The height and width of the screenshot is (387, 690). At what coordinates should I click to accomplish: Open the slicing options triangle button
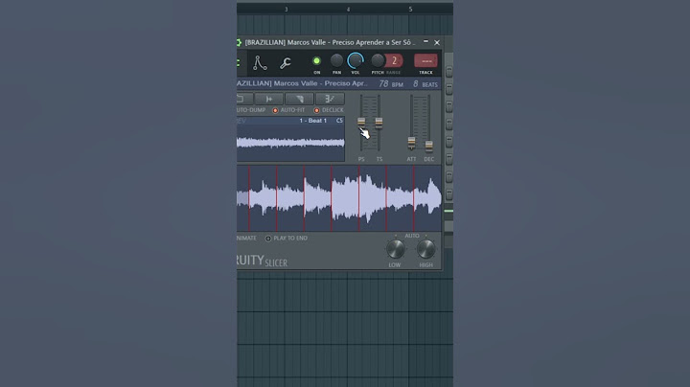(299, 99)
